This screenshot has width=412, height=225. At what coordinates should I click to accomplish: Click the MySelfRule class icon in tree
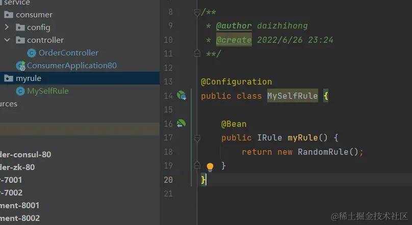click(20, 91)
